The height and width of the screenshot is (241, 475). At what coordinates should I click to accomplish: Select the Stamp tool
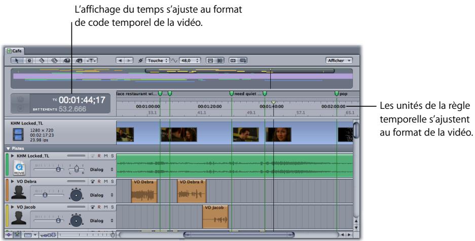coord(79,60)
